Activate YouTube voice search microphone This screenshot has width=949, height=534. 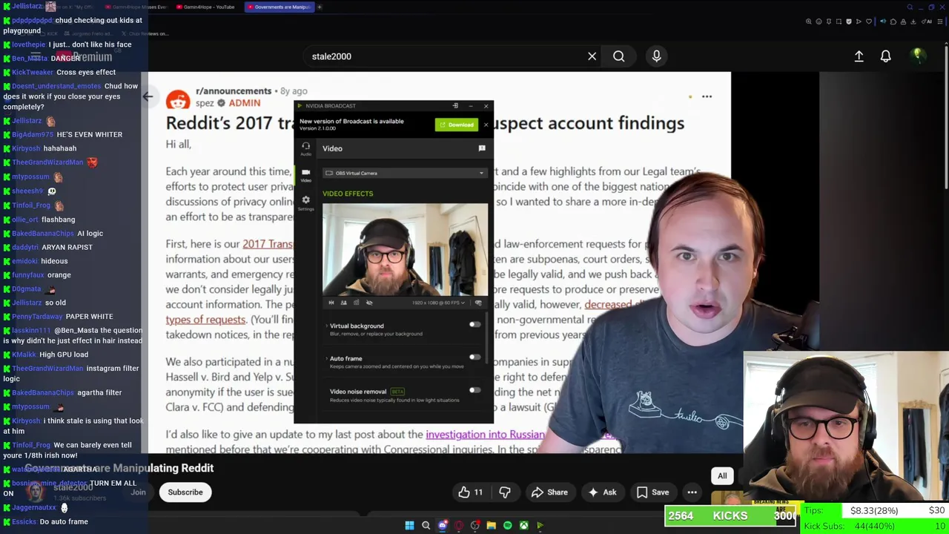click(x=656, y=56)
